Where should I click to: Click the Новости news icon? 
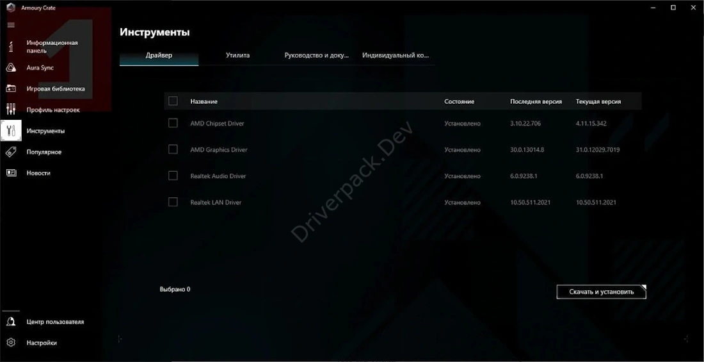pos(11,173)
